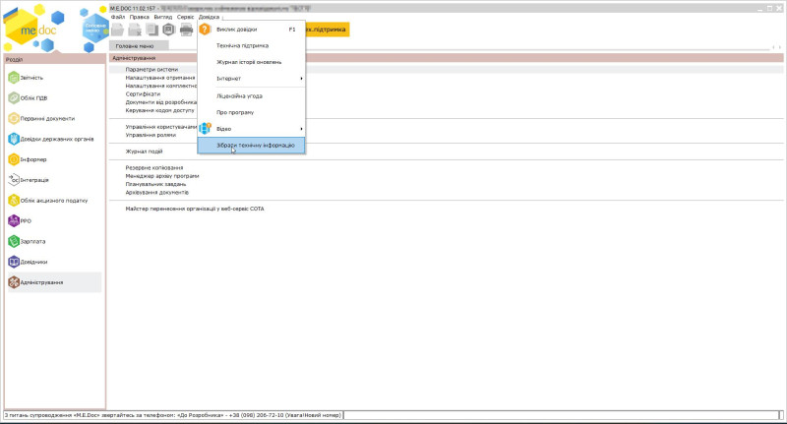Open Планувальник завдань
Screen dimensions: 787x424
[155, 184]
